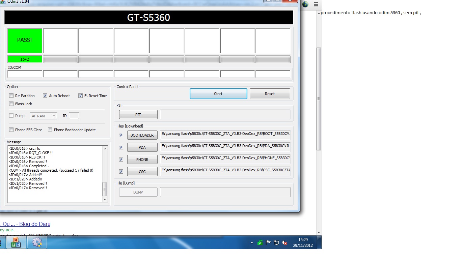Open the Blog do Daru link
Image resolution: width=461 pixels, height=259 pixels.
[x=25, y=224]
